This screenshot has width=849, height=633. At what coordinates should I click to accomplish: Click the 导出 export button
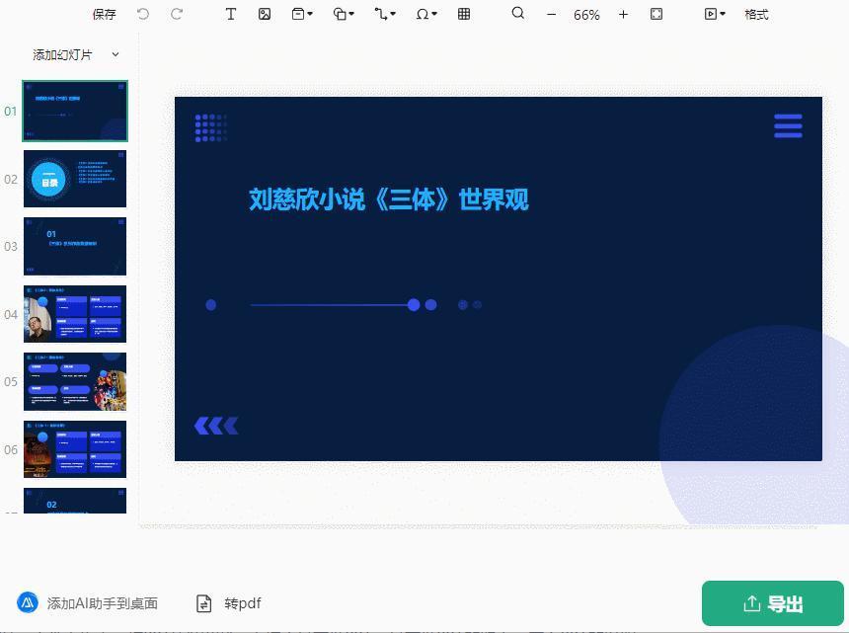tap(773, 602)
